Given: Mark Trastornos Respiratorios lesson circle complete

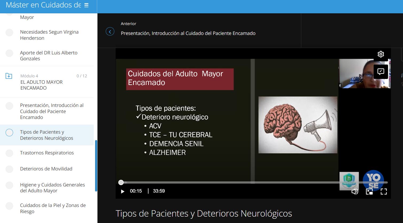Looking at the screenshot, I should tap(9, 153).
